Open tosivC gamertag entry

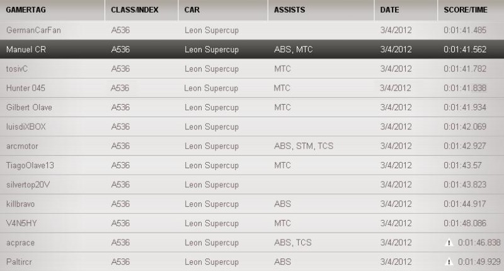coord(19,68)
